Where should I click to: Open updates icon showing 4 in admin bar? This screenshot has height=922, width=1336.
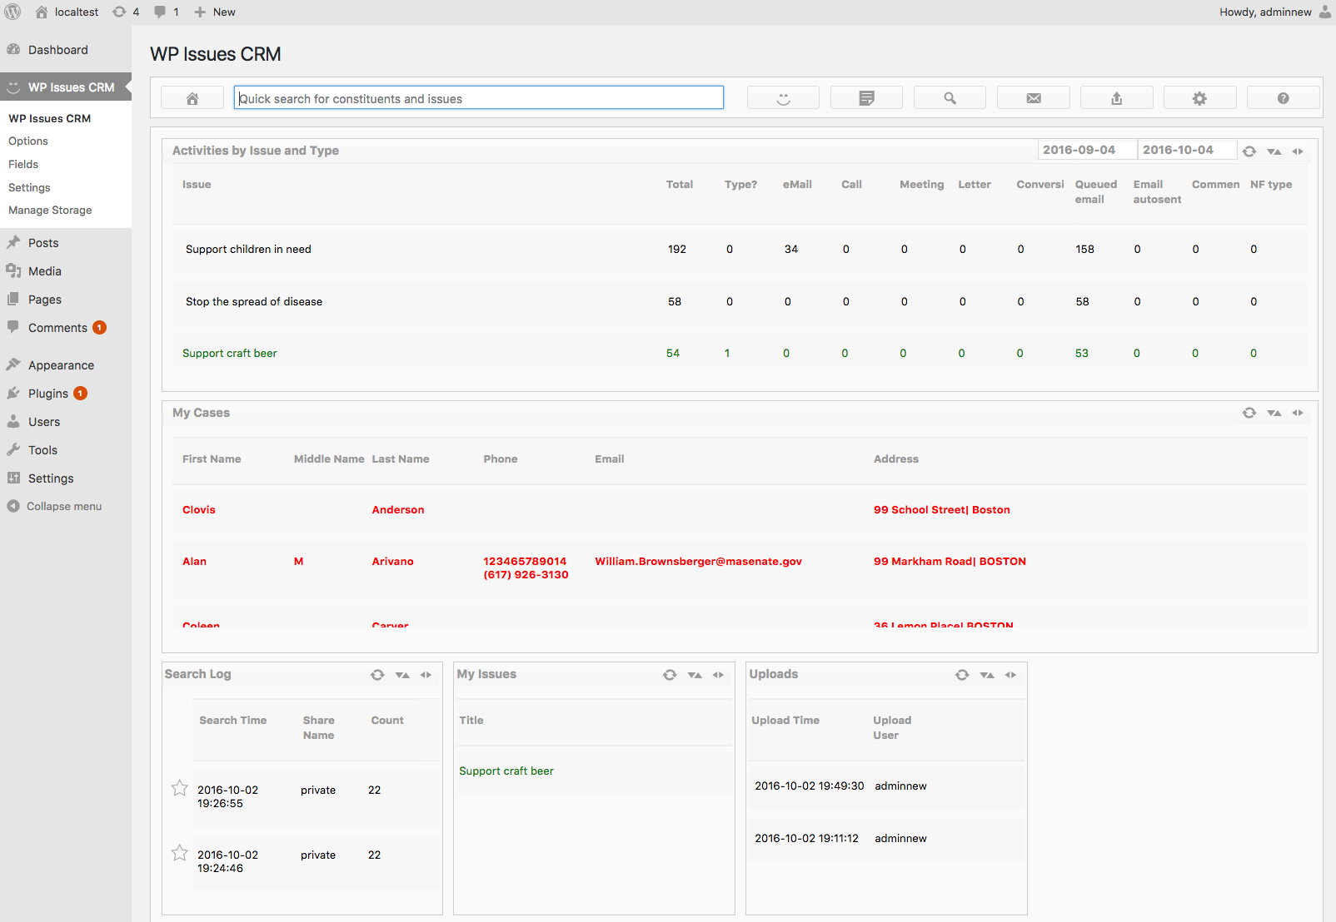(126, 12)
